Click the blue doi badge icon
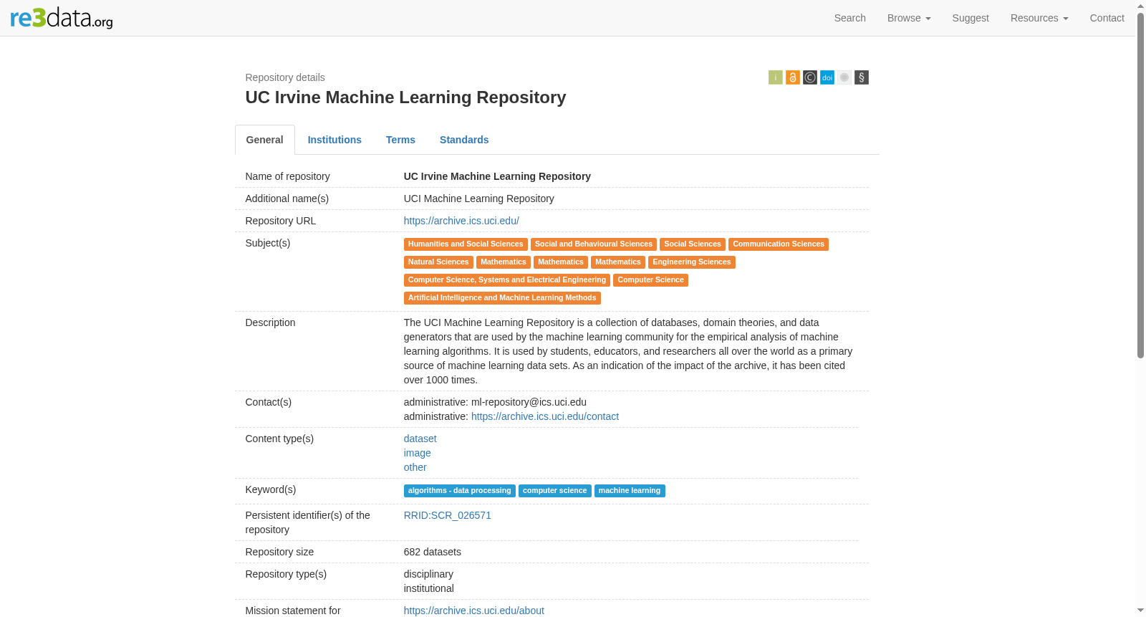The height and width of the screenshot is (617, 1146). coord(827,77)
